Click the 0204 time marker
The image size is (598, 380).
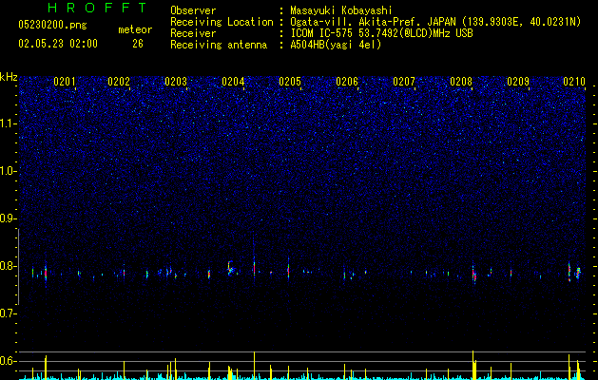click(233, 82)
